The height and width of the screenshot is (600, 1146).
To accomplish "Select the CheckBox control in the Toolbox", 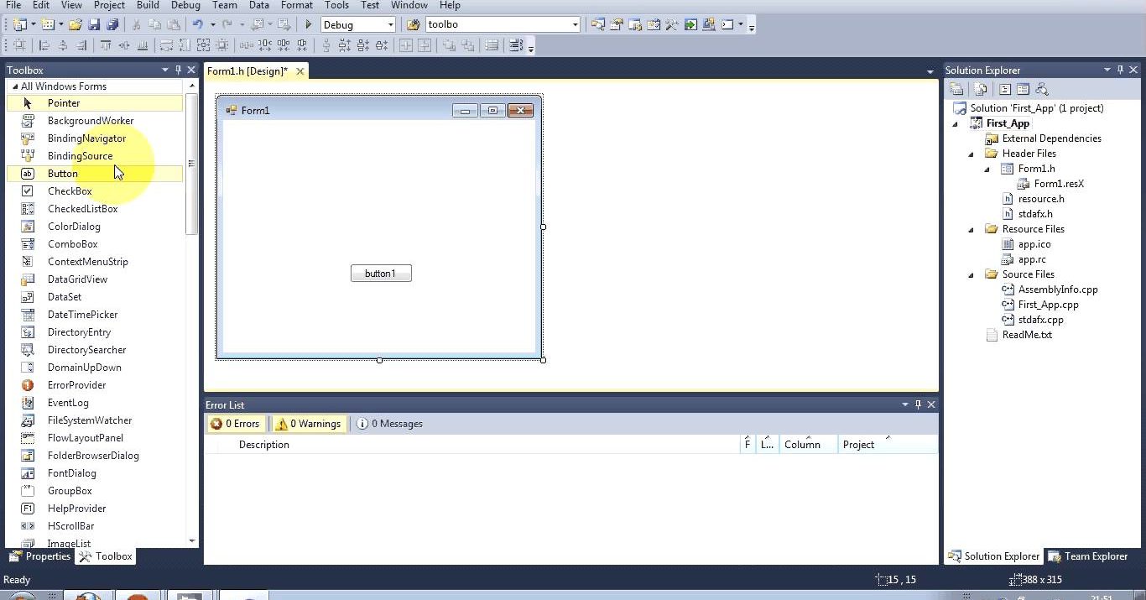I will click(x=70, y=191).
